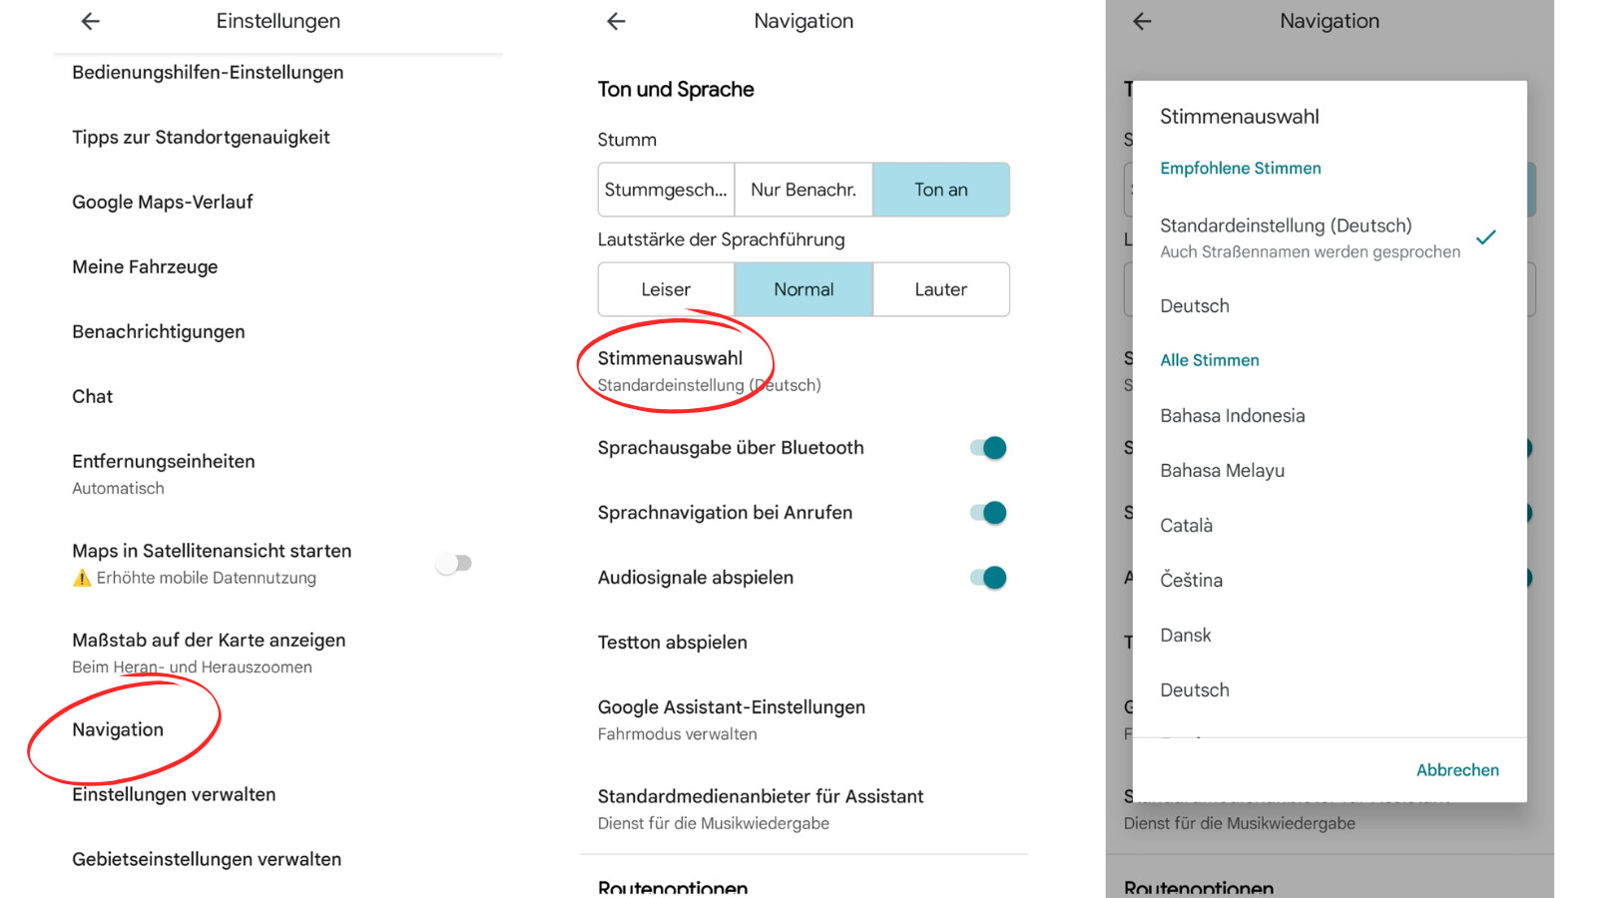This screenshot has height=898, width=1597.
Task: Open Navigation settings entry
Action: pos(118,729)
